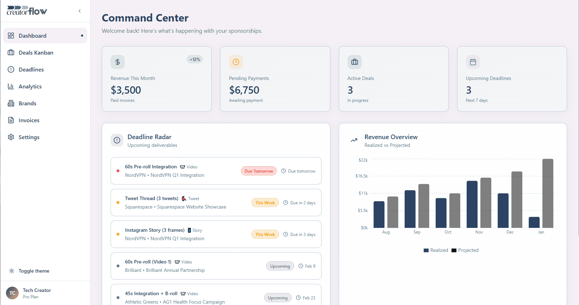This screenshot has height=305, width=579.
Task: Click the creatorflow logo
Action: [x=27, y=11]
